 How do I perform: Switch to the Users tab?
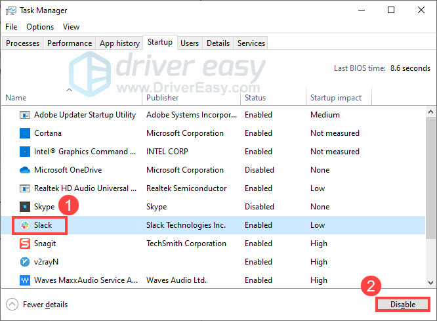190,43
